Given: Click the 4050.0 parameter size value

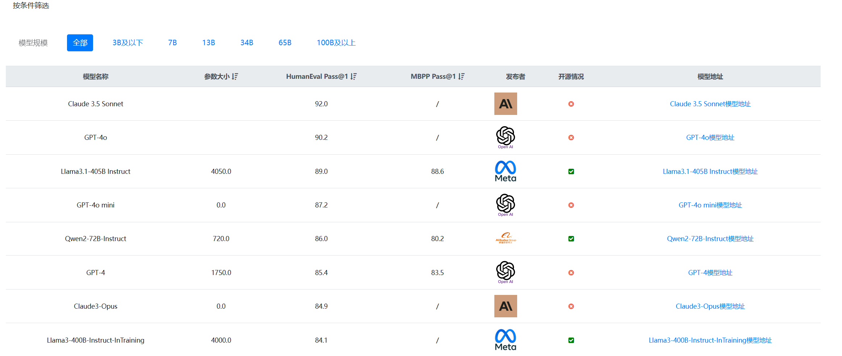Looking at the screenshot, I should pyautogui.click(x=221, y=171).
